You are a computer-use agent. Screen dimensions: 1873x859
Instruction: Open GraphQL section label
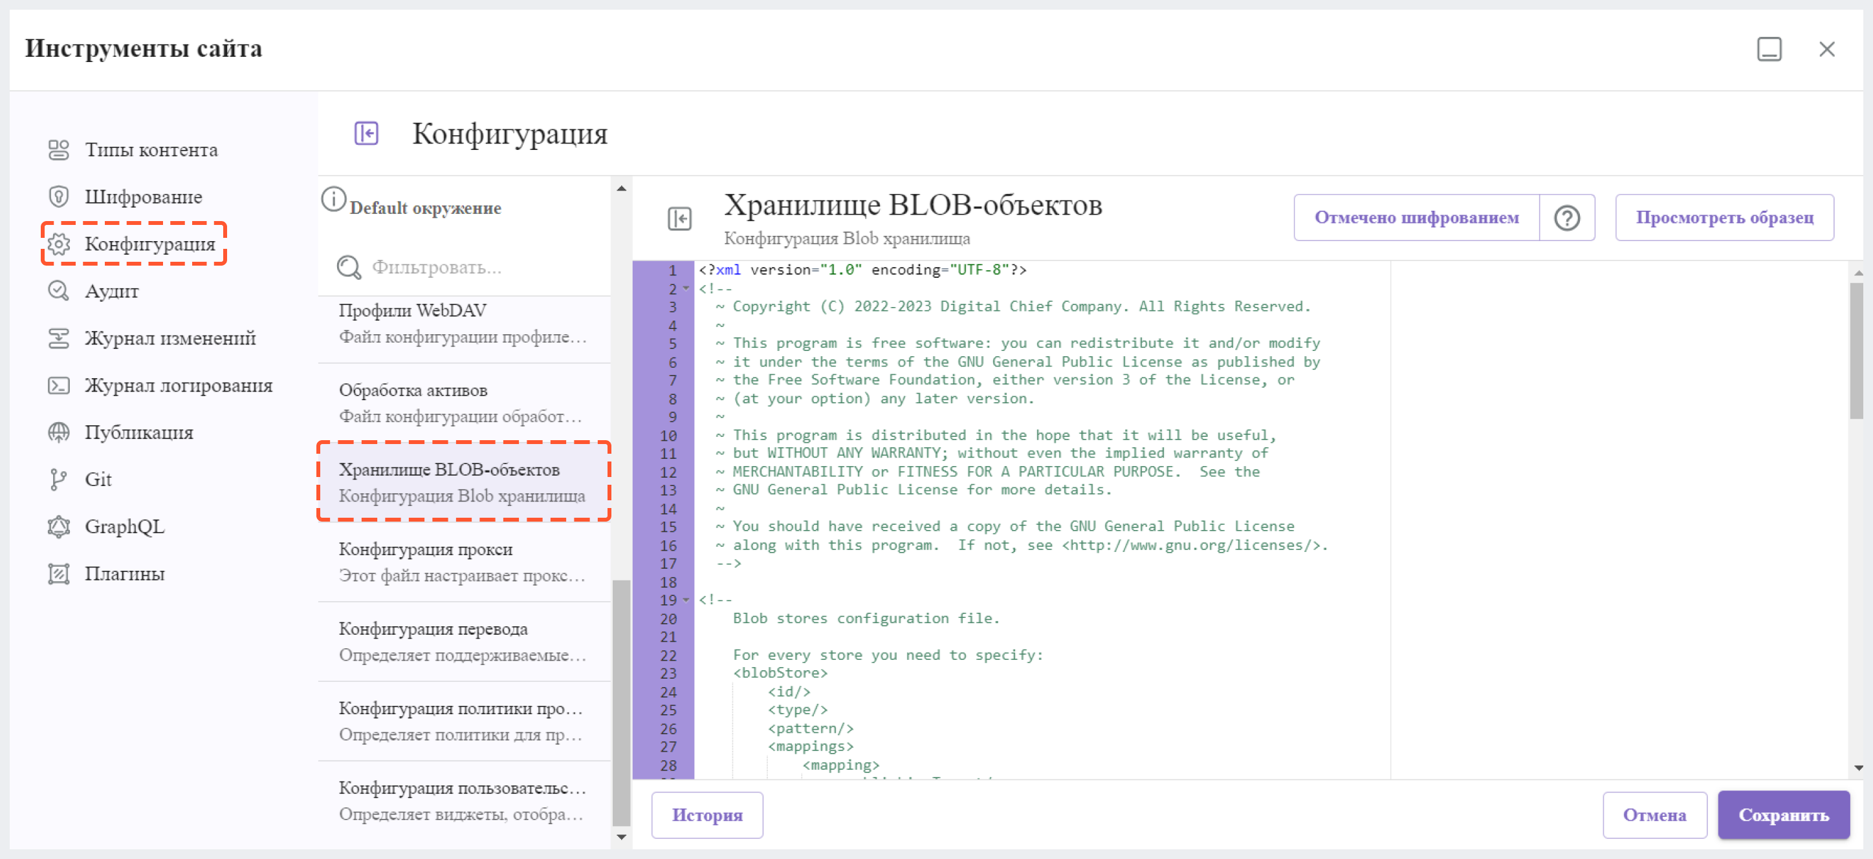point(124,527)
